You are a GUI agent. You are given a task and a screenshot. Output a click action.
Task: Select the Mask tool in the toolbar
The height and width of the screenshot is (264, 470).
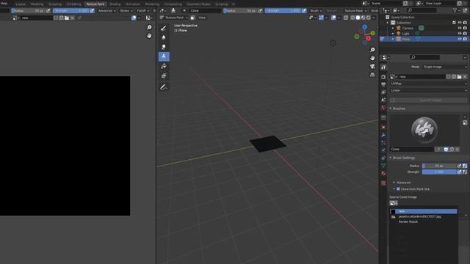164,76
